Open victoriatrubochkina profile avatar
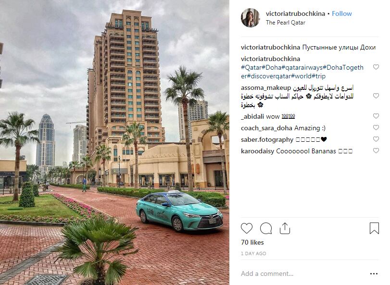Viewport: 390px width, 285px height. (251, 18)
